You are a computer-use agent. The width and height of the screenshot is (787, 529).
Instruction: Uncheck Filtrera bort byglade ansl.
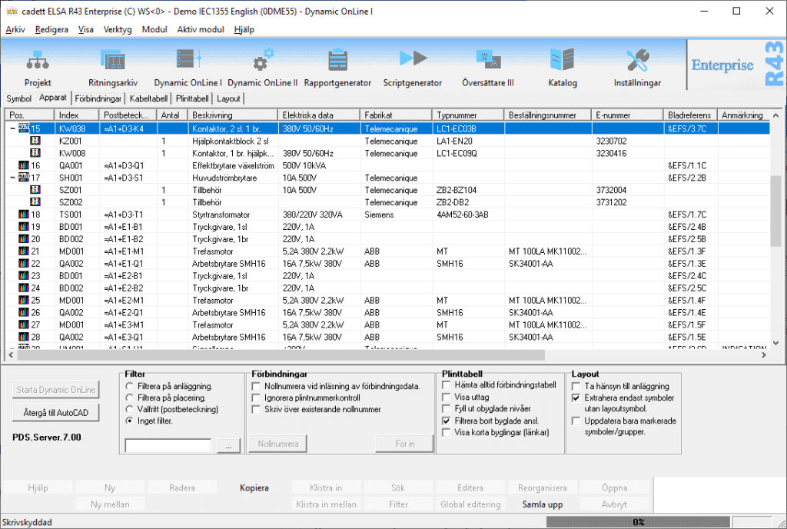[446, 421]
